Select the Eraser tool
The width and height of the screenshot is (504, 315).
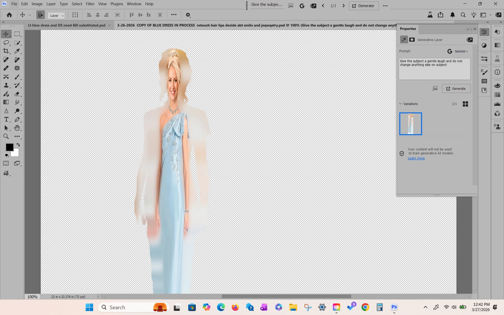pyautogui.click(x=17, y=94)
